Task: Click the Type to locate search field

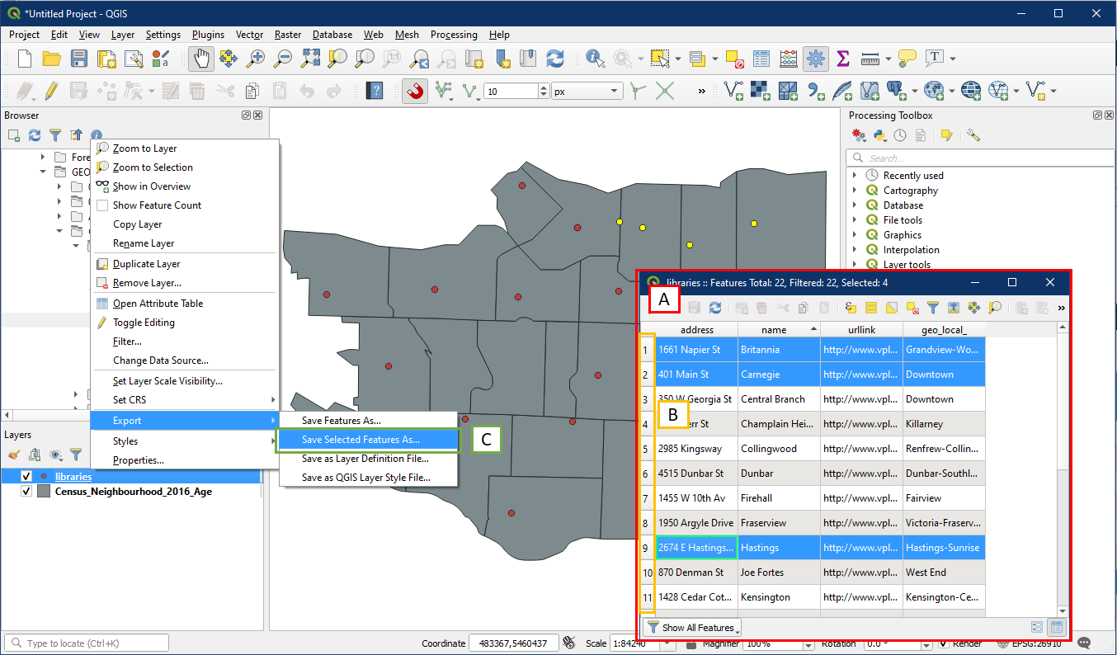Action: click(87, 643)
